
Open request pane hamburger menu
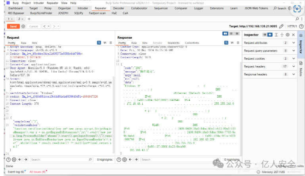coord(111,43)
